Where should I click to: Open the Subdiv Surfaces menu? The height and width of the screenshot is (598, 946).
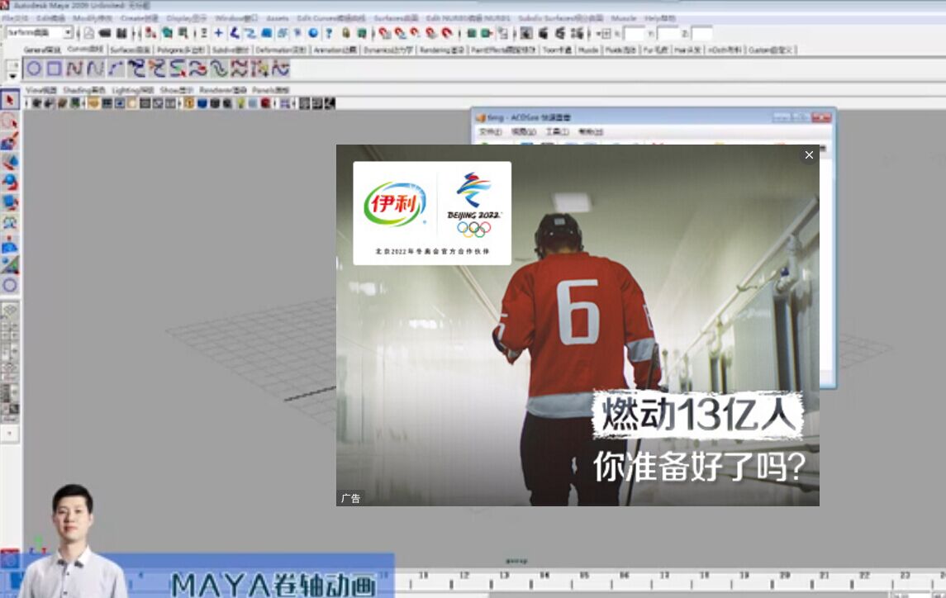point(560,18)
